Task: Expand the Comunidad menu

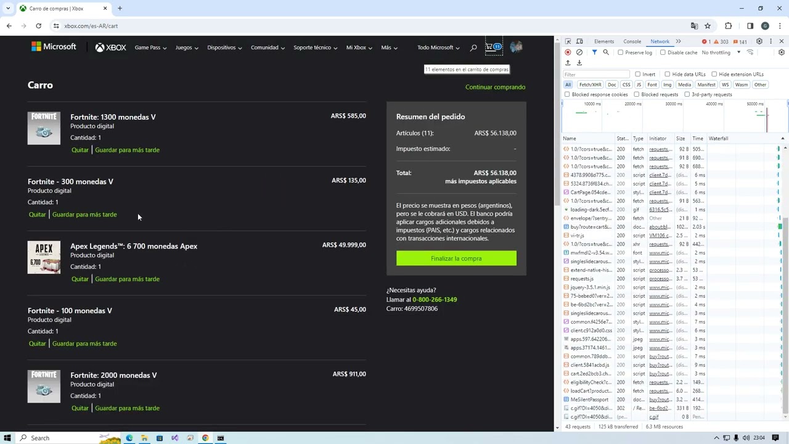Action: click(268, 47)
